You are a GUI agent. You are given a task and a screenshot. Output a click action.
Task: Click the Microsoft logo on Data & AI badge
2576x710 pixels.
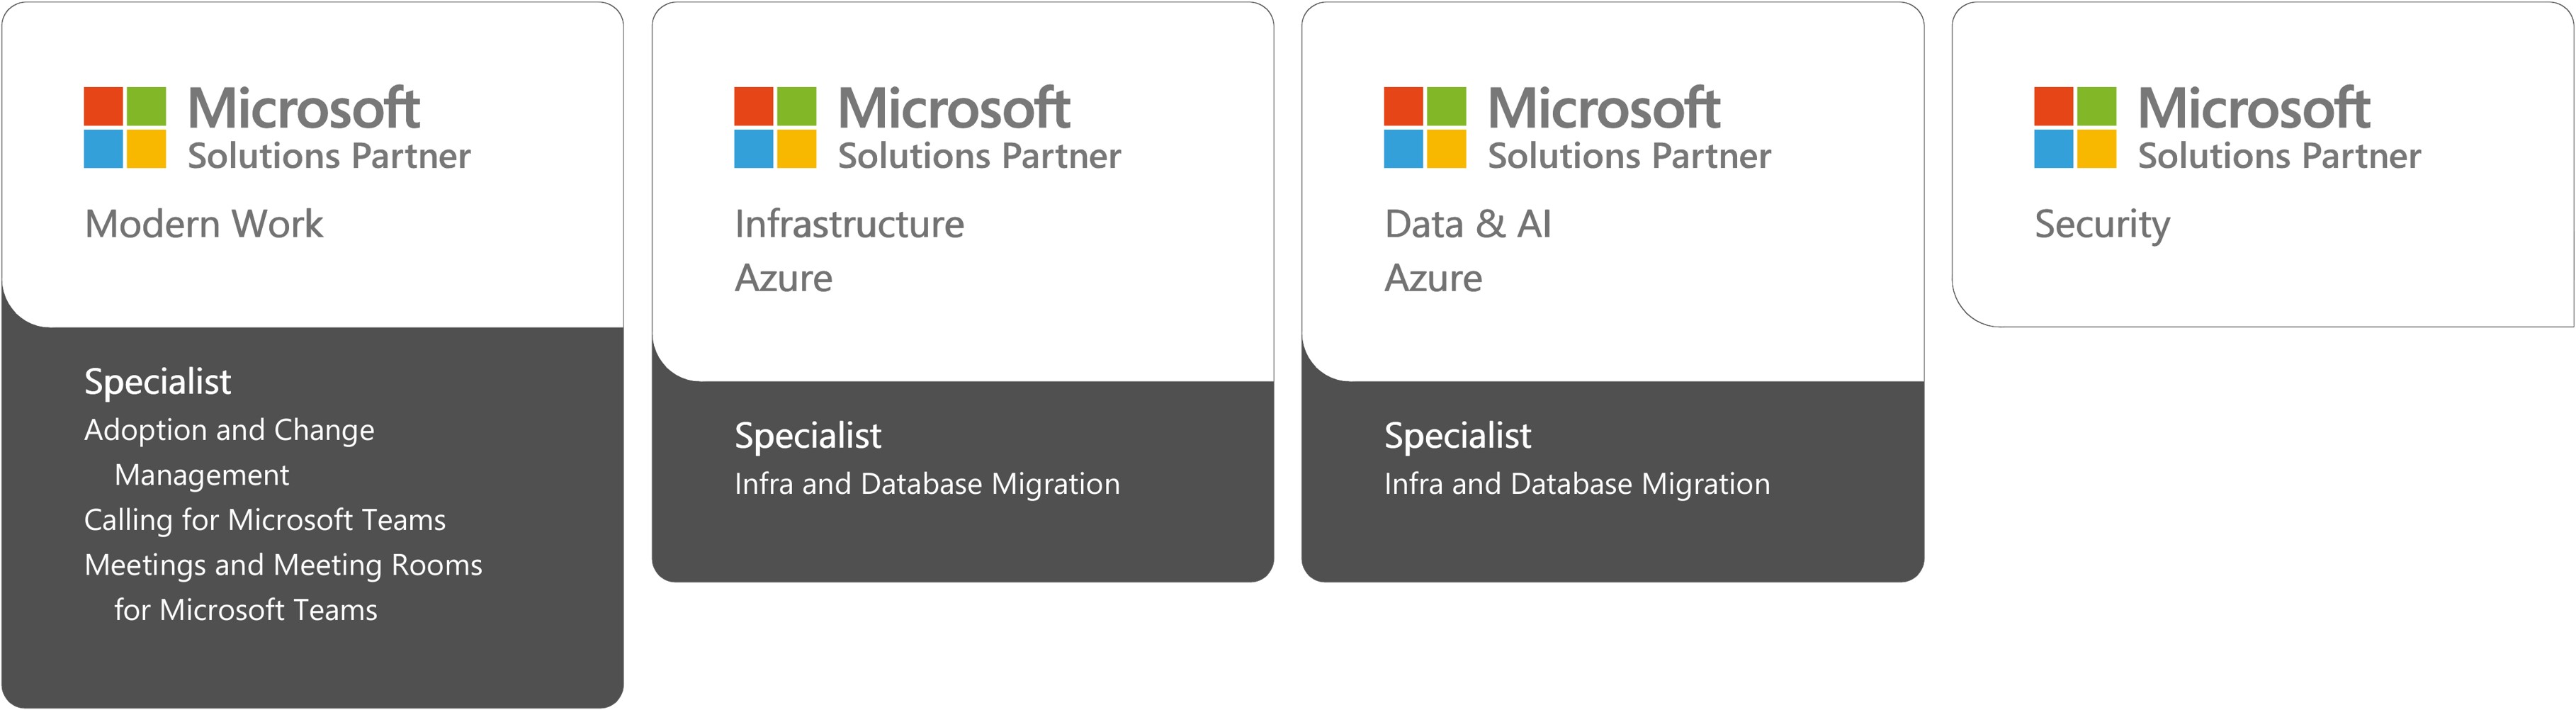[1425, 127]
